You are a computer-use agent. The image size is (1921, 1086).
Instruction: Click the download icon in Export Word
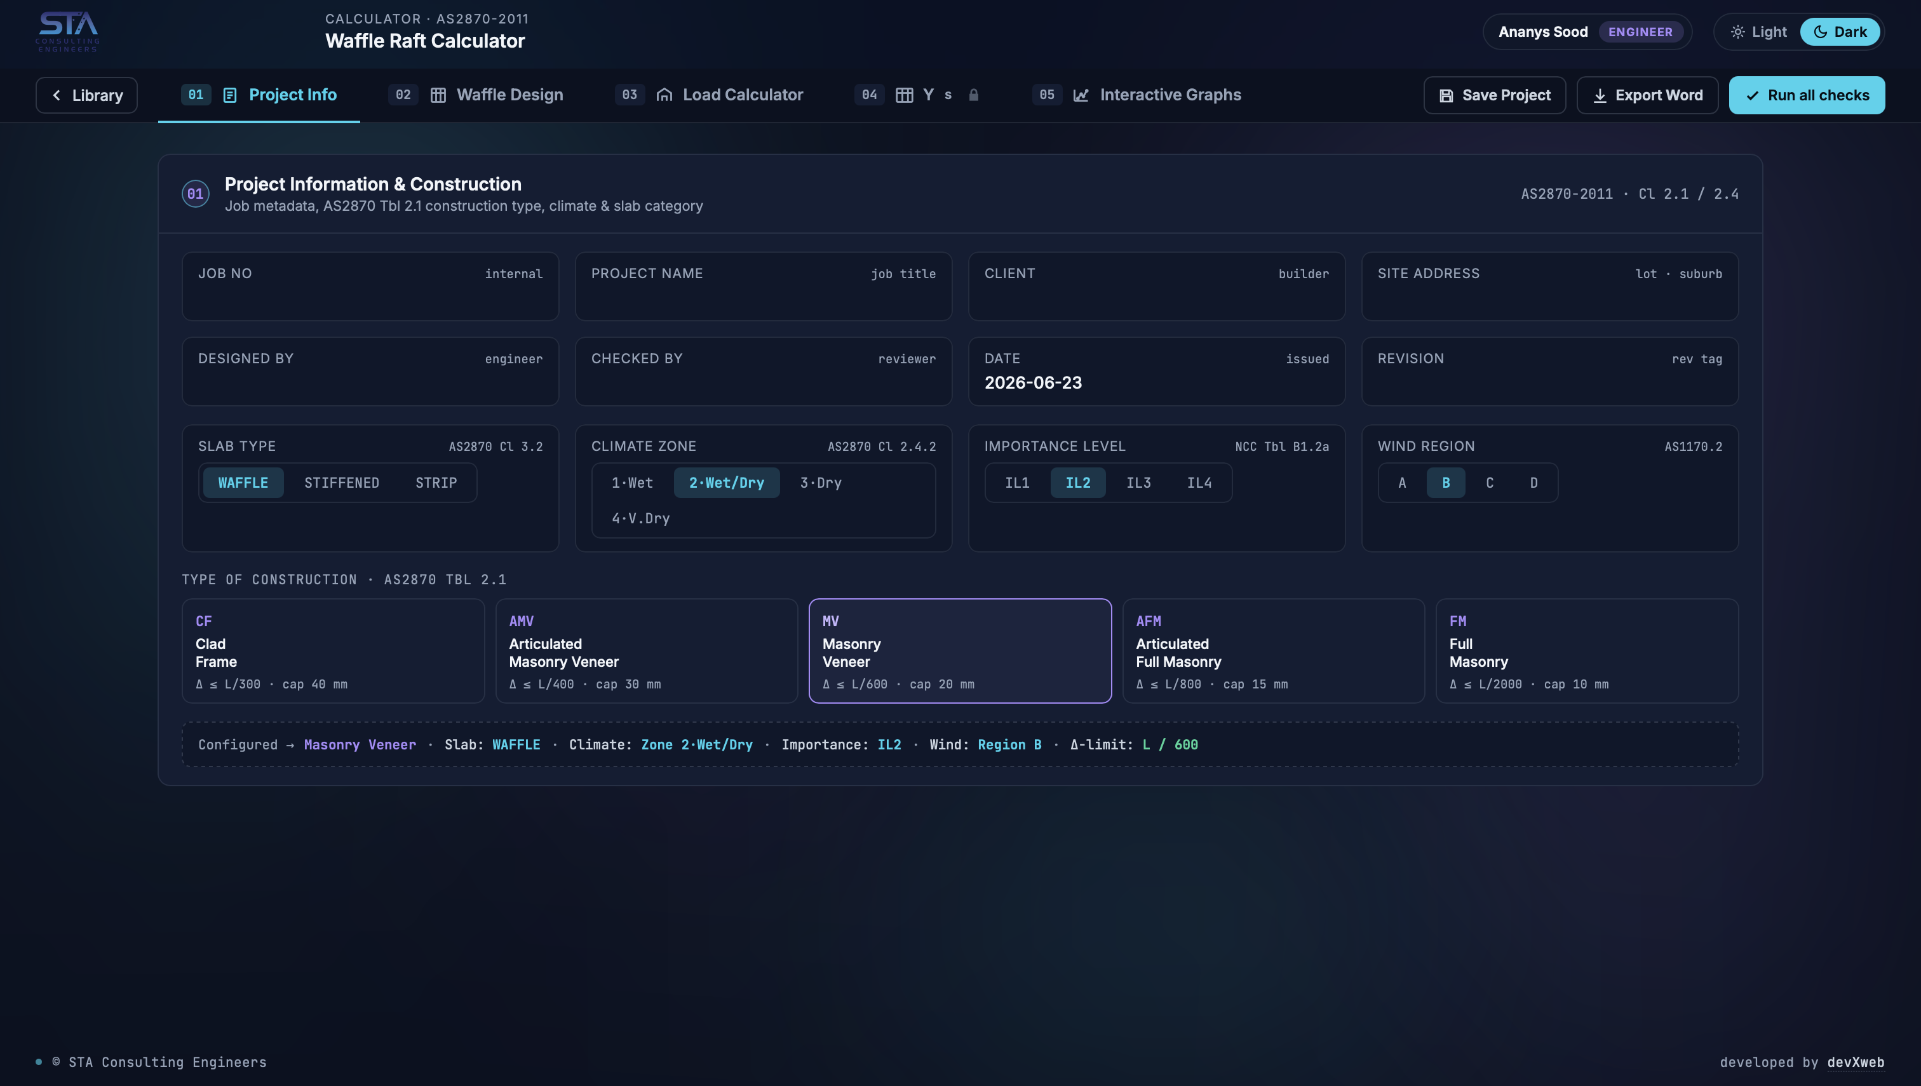1600,95
